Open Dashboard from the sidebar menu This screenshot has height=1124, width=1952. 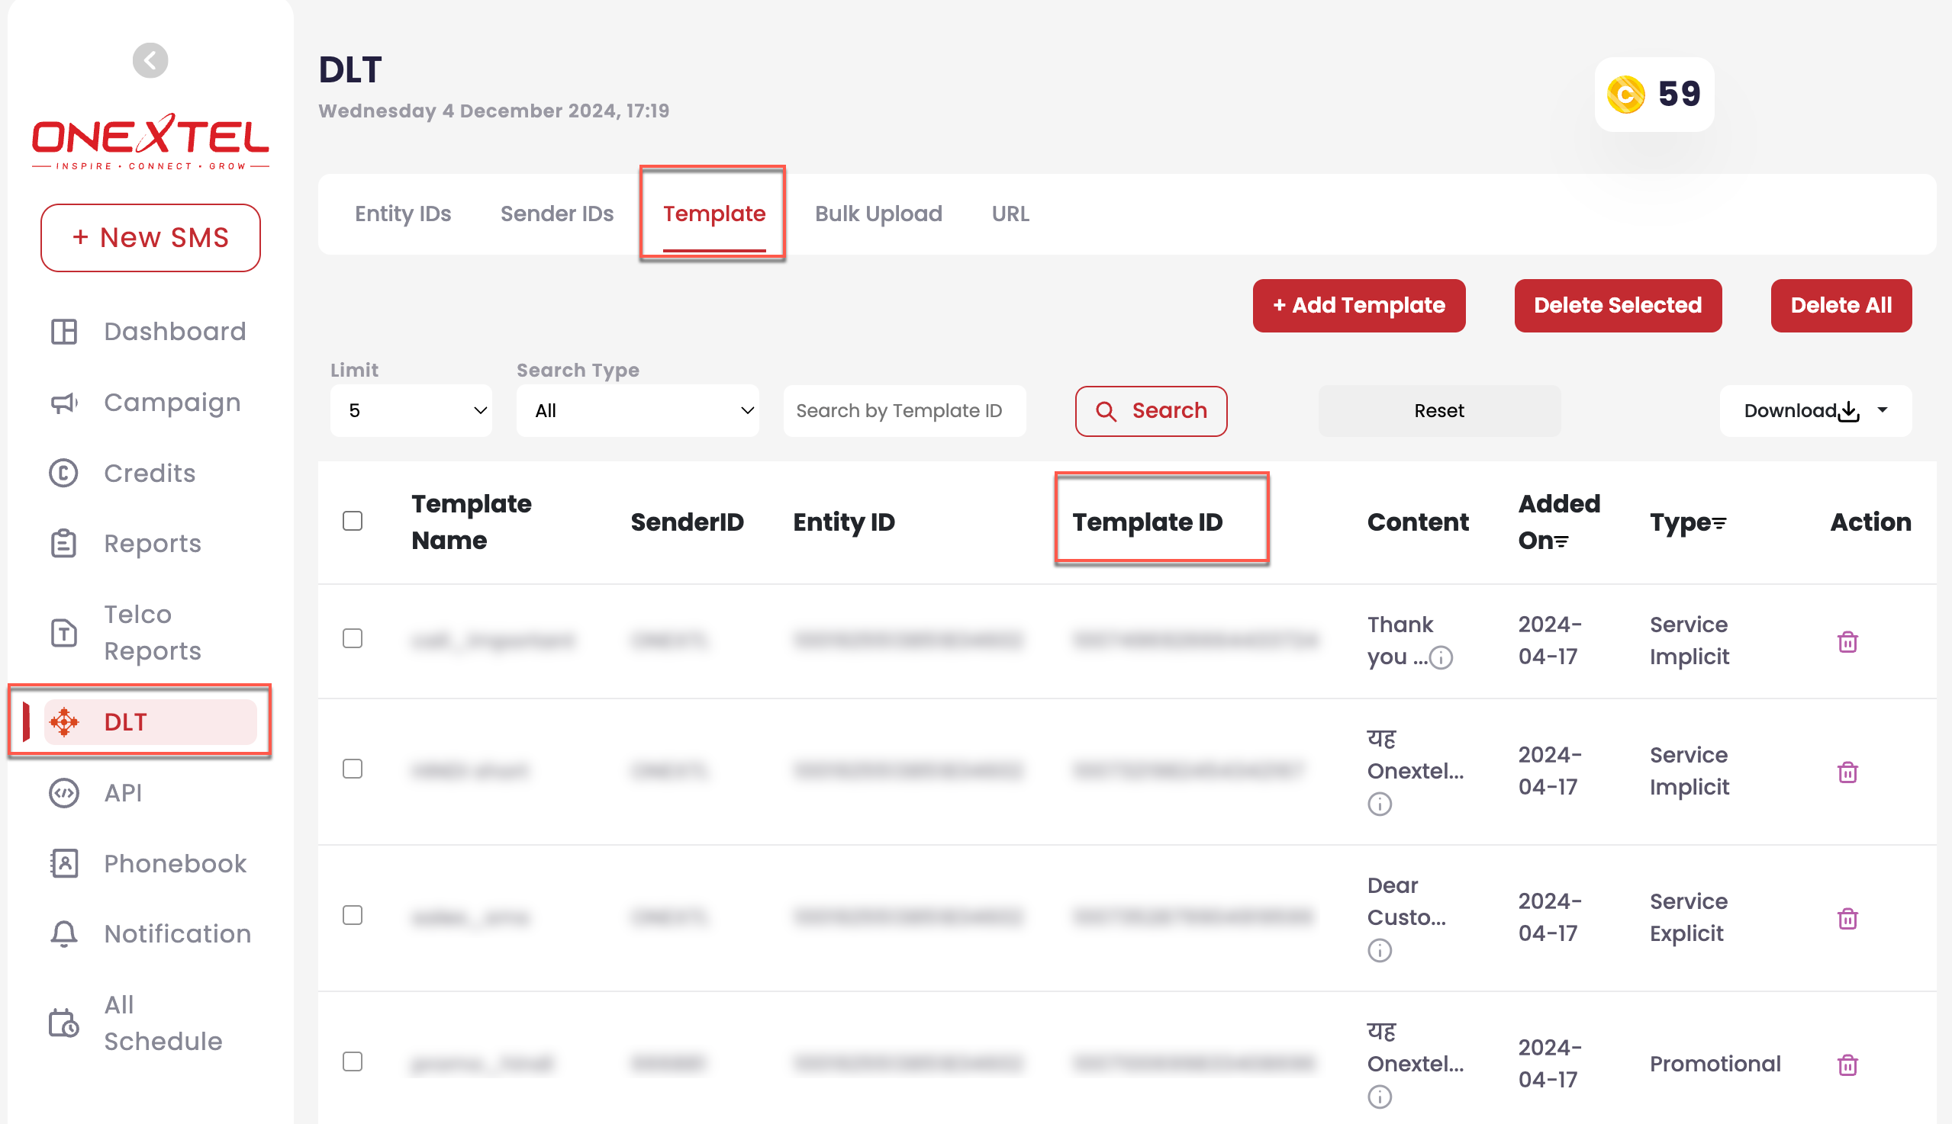coord(175,332)
